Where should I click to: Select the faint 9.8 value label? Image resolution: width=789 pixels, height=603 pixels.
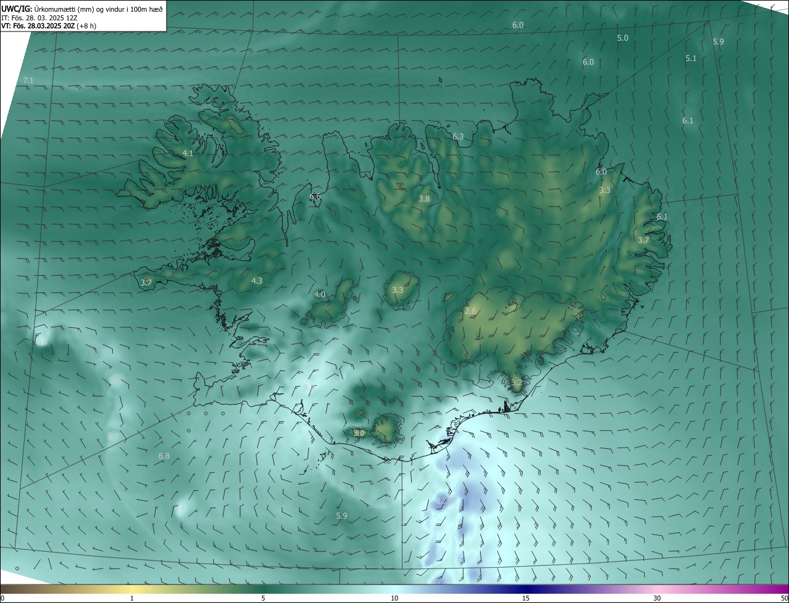pos(309,387)
